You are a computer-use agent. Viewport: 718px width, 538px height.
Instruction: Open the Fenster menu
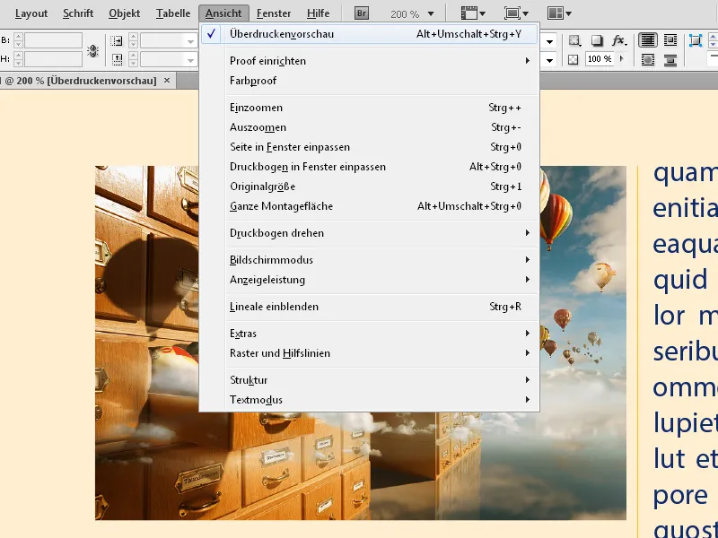coord(274,13)
